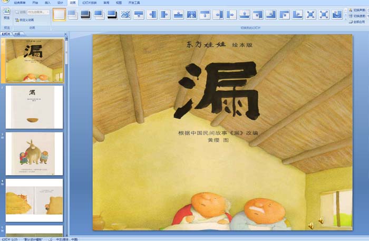Apply the checkerboard dissolve transition effect
Viewport: 369px width, 241px height.
[125, 15]
